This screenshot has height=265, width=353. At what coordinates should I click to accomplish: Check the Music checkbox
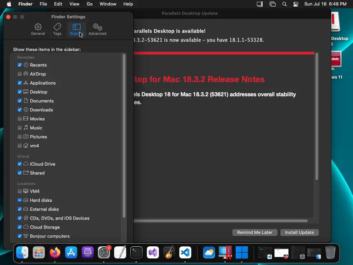(x=20, y=128)
